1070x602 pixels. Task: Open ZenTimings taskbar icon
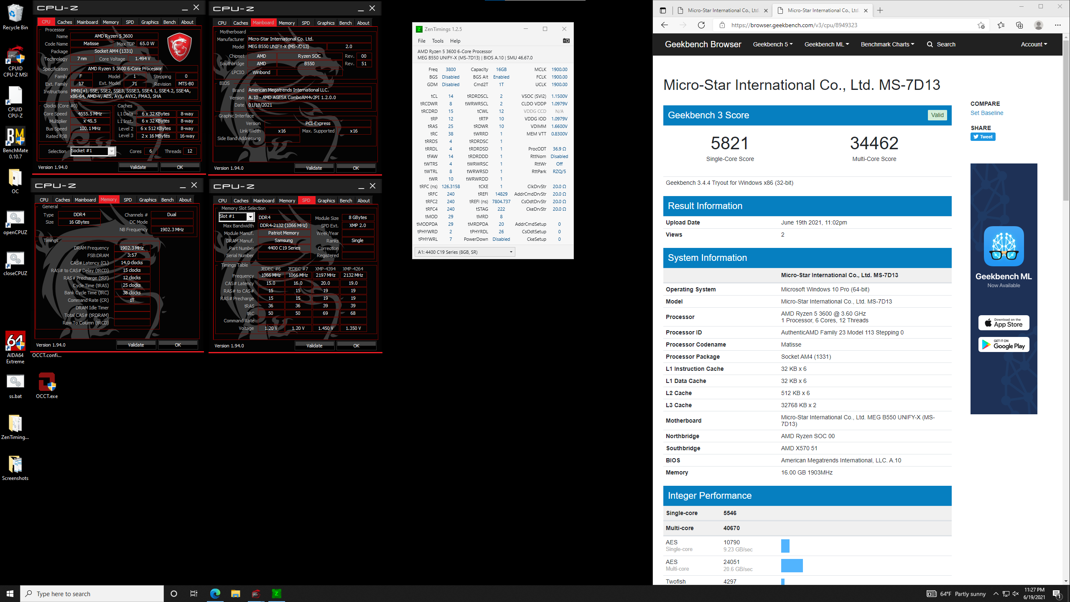(276, 594)
